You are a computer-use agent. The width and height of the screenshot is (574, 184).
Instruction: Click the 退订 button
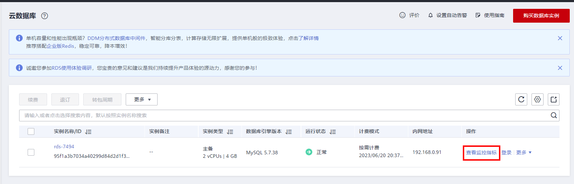[65, 100]
